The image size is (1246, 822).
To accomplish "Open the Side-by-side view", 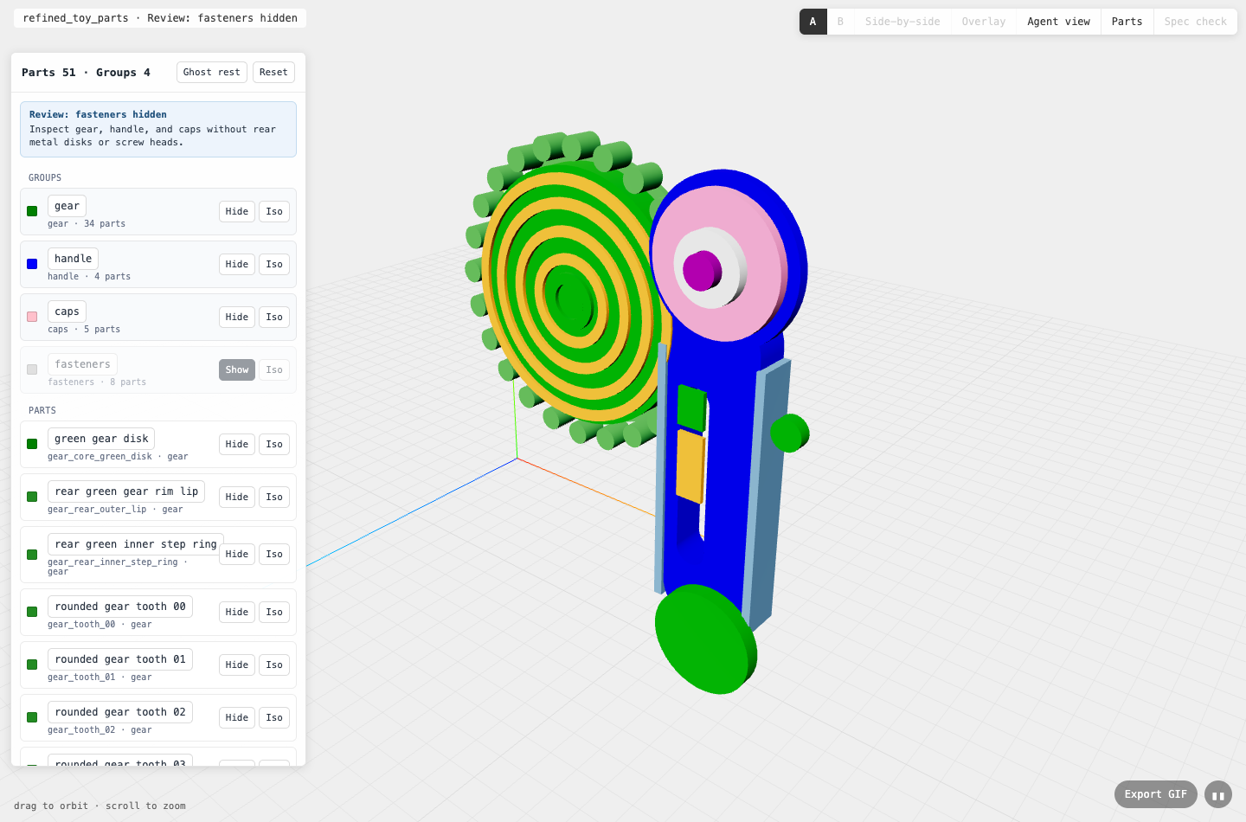I will pos(902,22).
